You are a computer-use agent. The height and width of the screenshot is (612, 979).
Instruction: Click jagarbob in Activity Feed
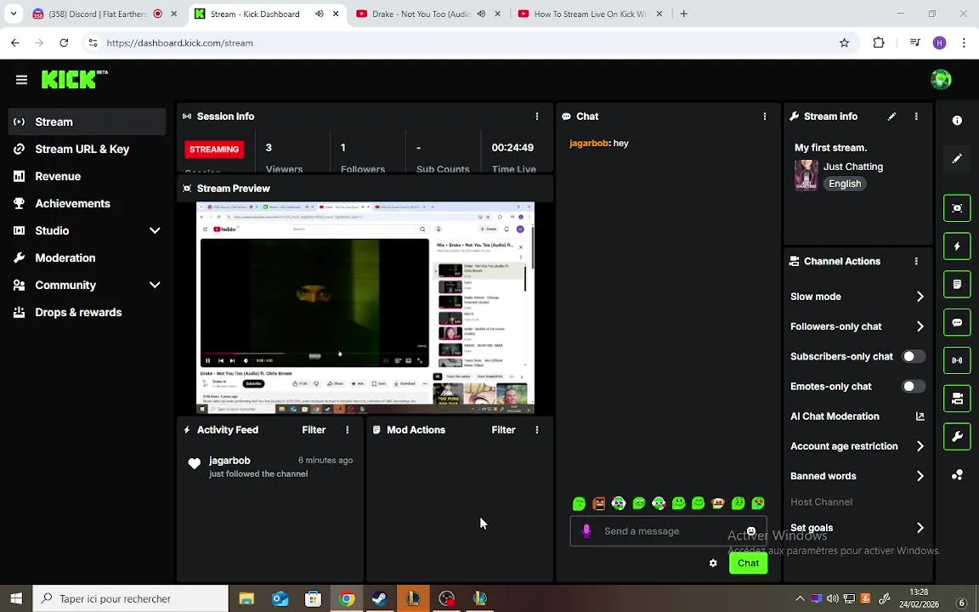coord(229,460)
